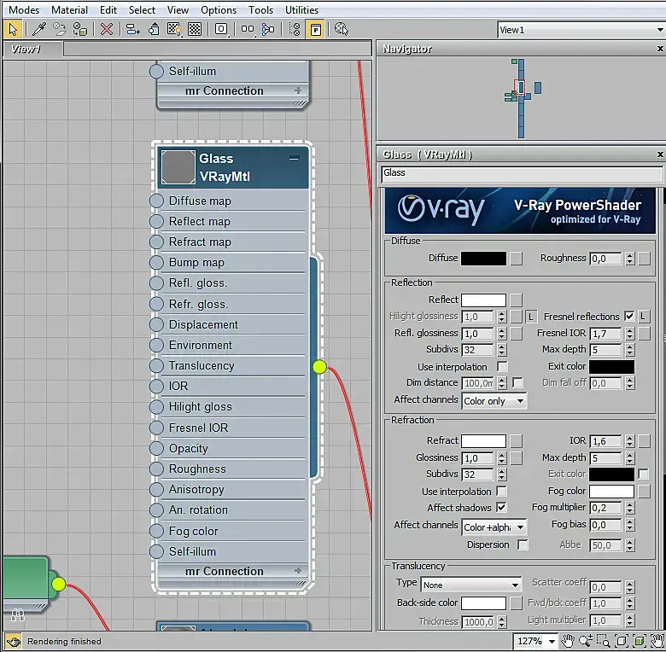Screen dimensions: 666x652
Task: Click Roughness map slot button
Action: (x=644, y=259)
